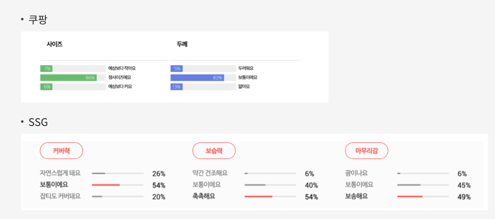This screenshot has width=495, height=219.
Task: Select the 광이나요 row
Action: click(408, 173)
